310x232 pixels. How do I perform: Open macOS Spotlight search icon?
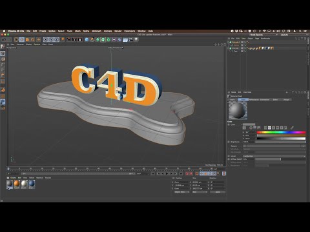click(x=300, y=31)
